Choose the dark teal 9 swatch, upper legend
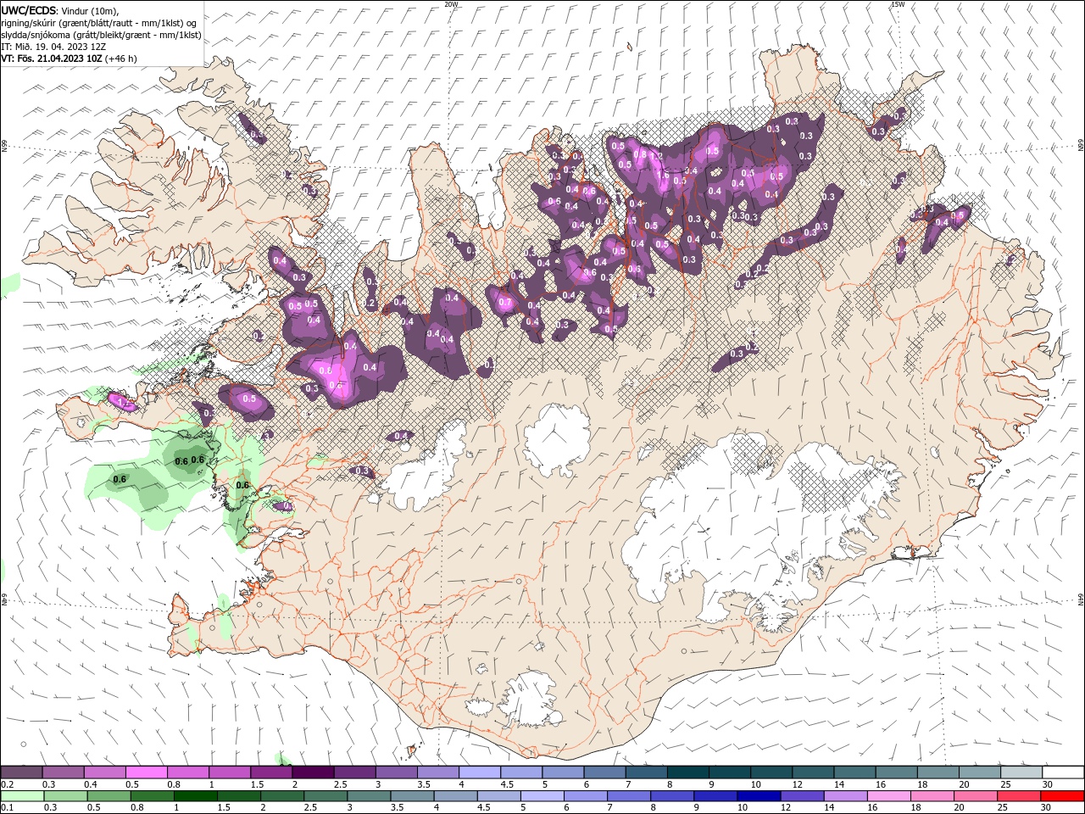Screen dimensions: 1085x814 pyautogui.click(x=729, y=772)
